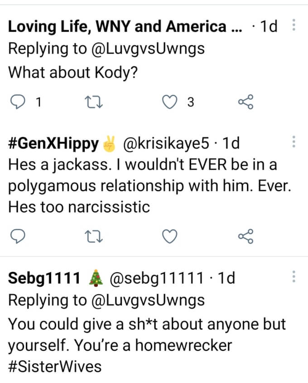Image resolution: width=308 pixels, height=383 pixels.
Task: Open more options for #GenXHippy tweet
Action: click(294, 142)
